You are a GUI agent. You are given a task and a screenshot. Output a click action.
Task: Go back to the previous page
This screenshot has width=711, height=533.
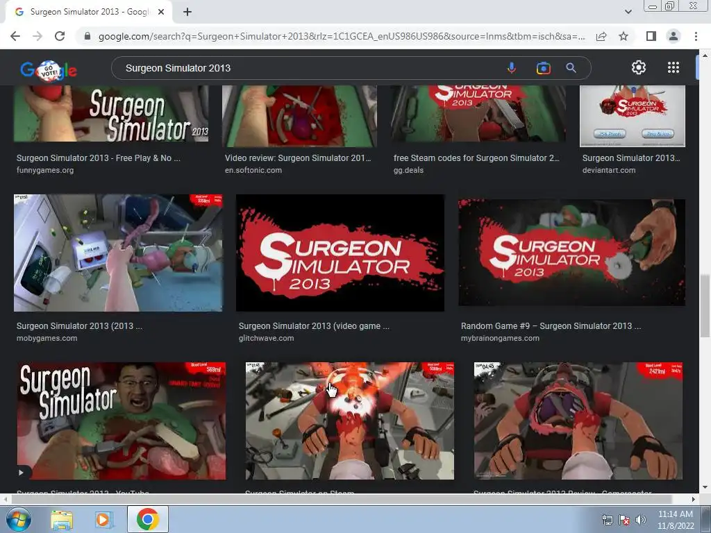pyautogui.click(x=15, y=36)
